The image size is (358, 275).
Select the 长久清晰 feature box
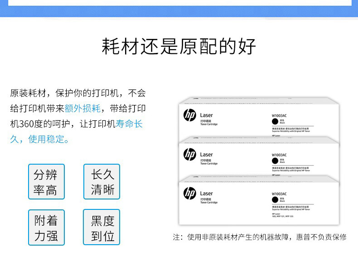point(102,181)
